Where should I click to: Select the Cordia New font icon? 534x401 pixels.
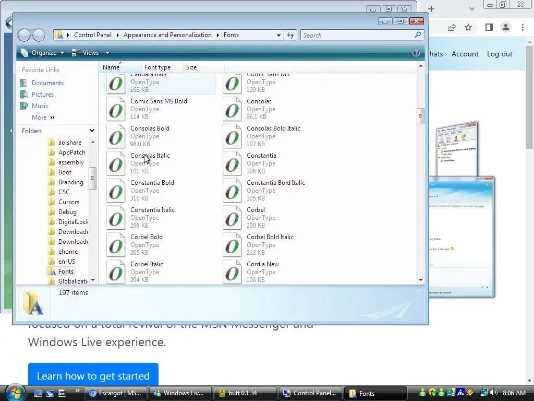(232, 272)
